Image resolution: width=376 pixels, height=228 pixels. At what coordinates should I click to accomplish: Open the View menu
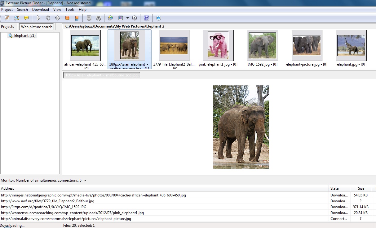coord(57,10)
